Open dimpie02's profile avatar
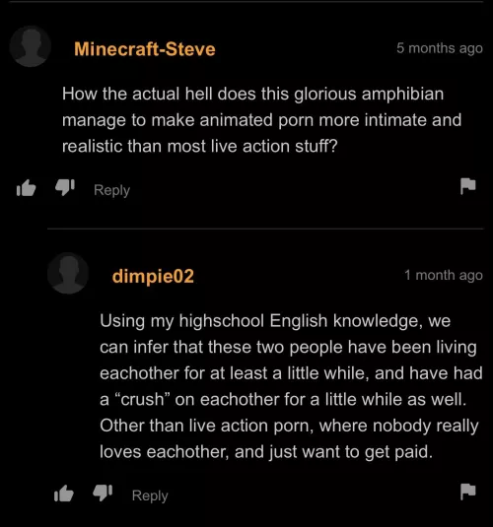 [68, 273]
